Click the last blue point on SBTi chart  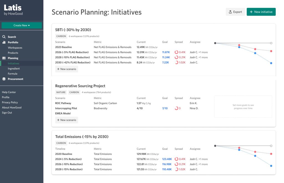(271, 63)
